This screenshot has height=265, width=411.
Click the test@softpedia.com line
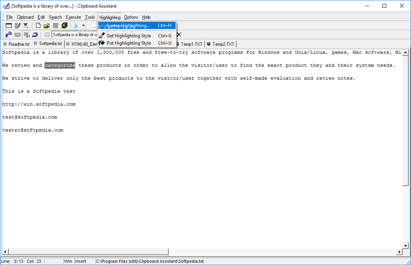click(x=30, y=117)
